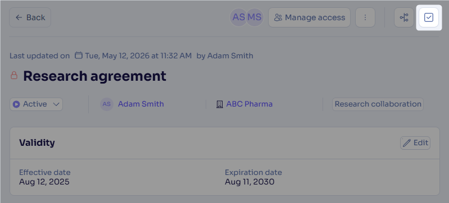Open Adam Smith owner link
The width and height of the screenshot is (449, 203).
pyautogui.click(x=141, y=104)
